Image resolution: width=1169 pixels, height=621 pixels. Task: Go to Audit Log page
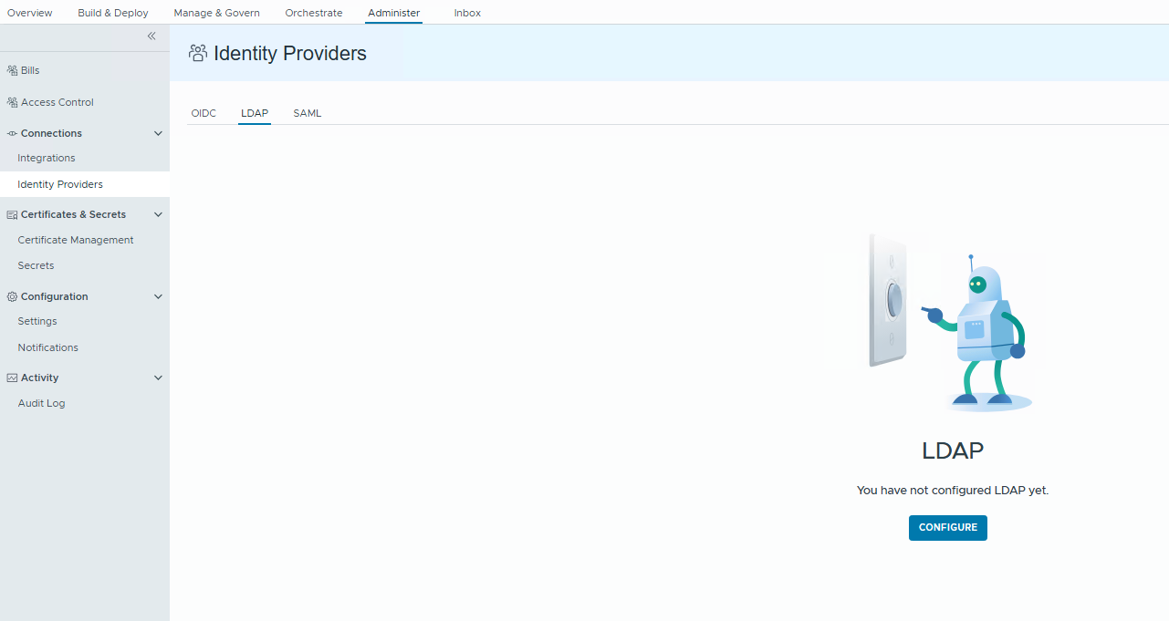[x=41, y=403]
